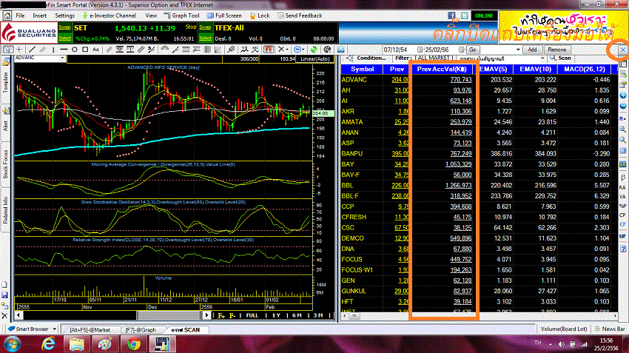
Task: Click Swap button next to TFEX-All
Action: click(x=206, y=27)
